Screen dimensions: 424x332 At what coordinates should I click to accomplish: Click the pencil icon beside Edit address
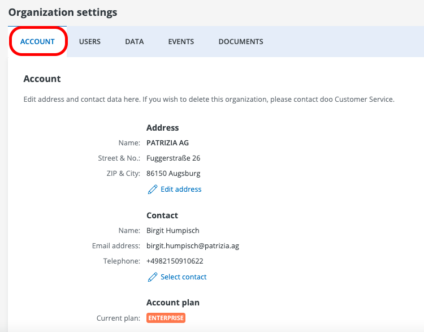152,189
